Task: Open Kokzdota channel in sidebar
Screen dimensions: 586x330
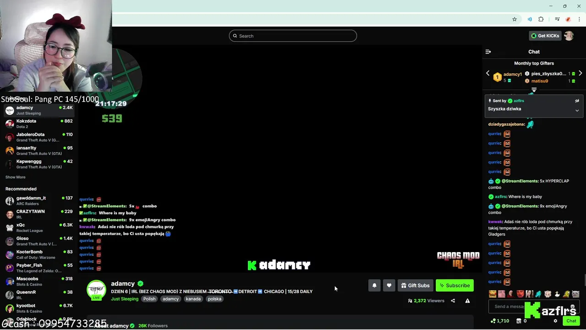Action: pyautogui.click(x=39, y=124)
